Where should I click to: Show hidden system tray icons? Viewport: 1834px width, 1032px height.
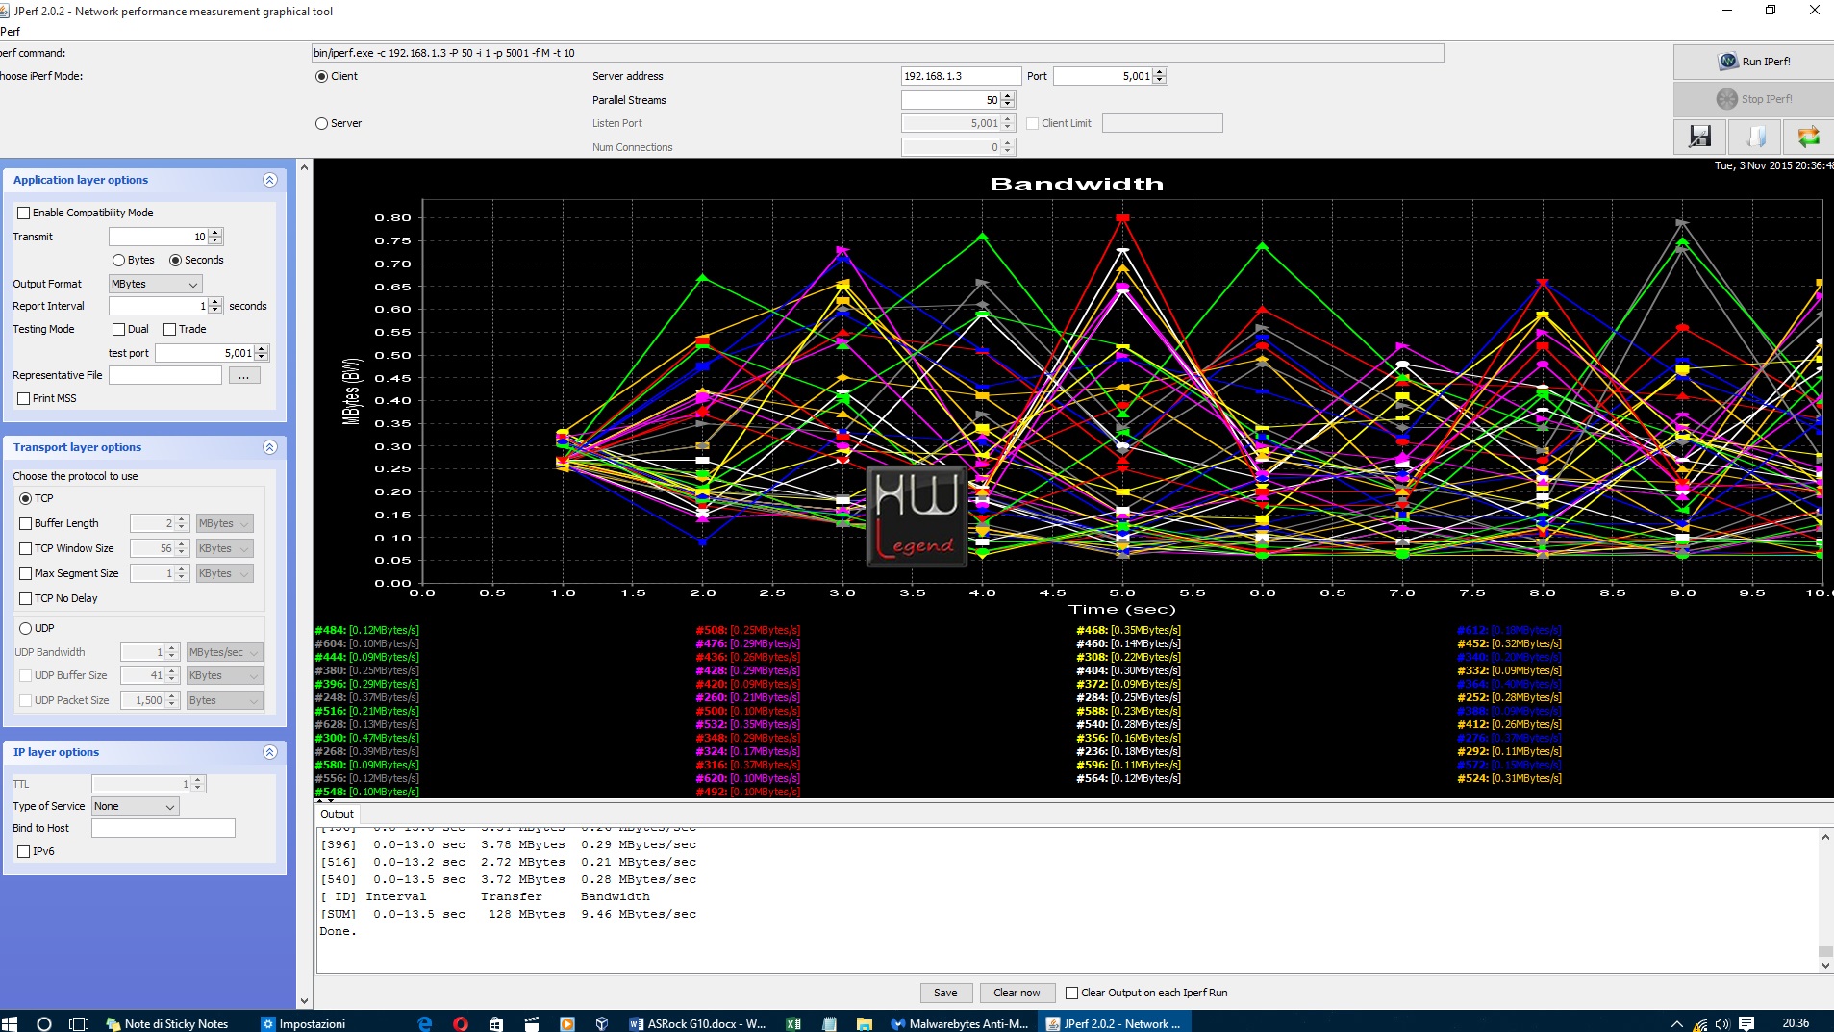(1676, 1023)
